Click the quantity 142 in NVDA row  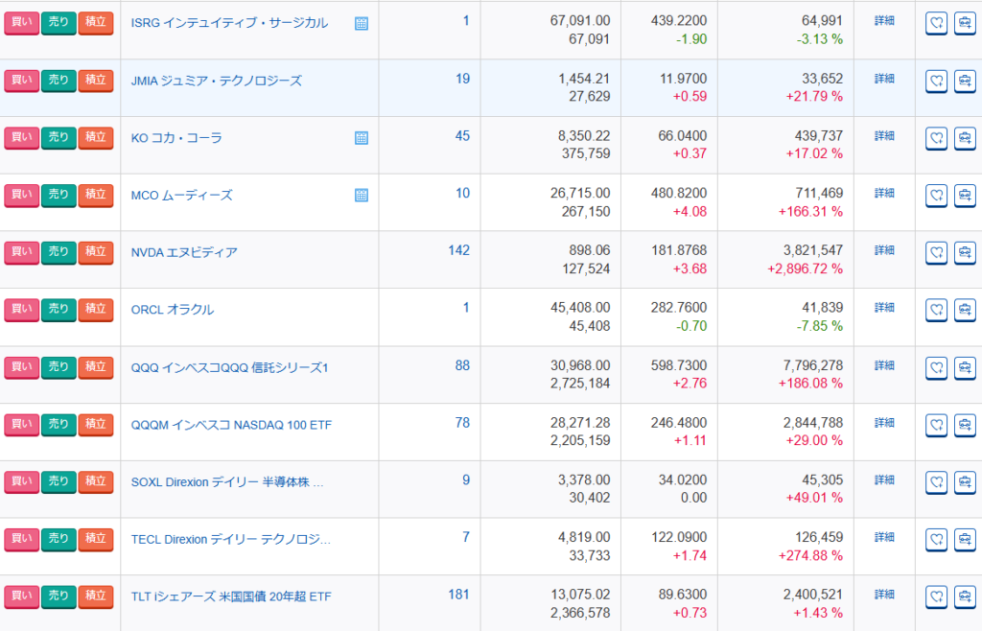458,250
